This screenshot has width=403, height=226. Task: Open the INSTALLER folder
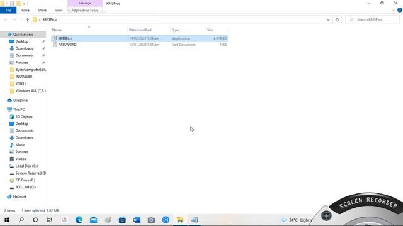pyautogui.click(x=24, y=77)
